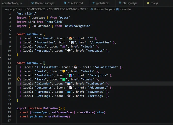Click line number 24 in gutter
Image resolution: width=173 pixels, height=125 pixels.
pos(9,108)
